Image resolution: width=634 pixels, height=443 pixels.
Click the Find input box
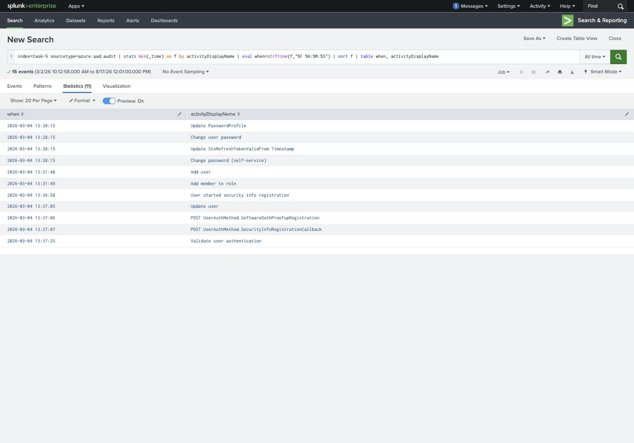600,6
